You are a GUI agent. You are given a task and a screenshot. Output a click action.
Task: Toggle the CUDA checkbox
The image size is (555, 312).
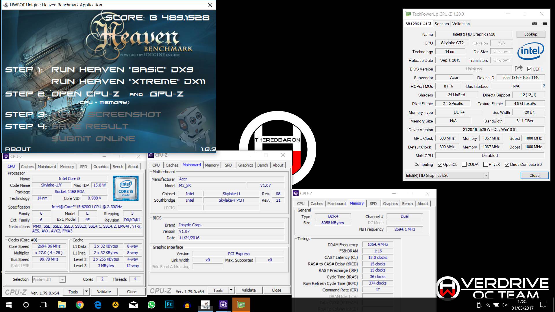[x=464, y=164]
